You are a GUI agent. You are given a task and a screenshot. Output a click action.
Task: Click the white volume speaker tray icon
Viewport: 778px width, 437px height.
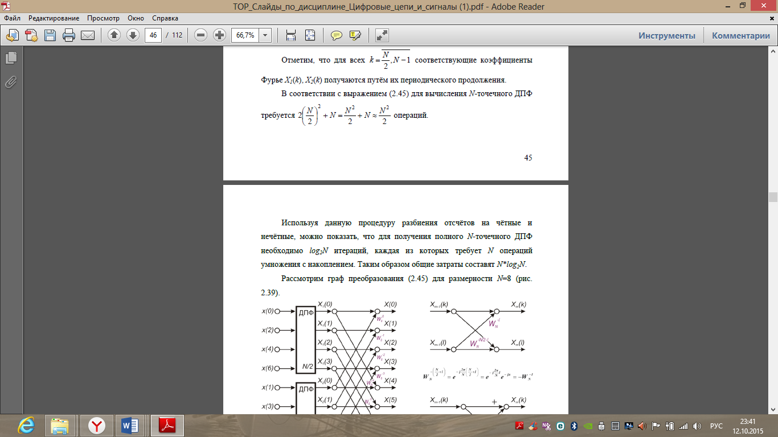click(697, 426)
